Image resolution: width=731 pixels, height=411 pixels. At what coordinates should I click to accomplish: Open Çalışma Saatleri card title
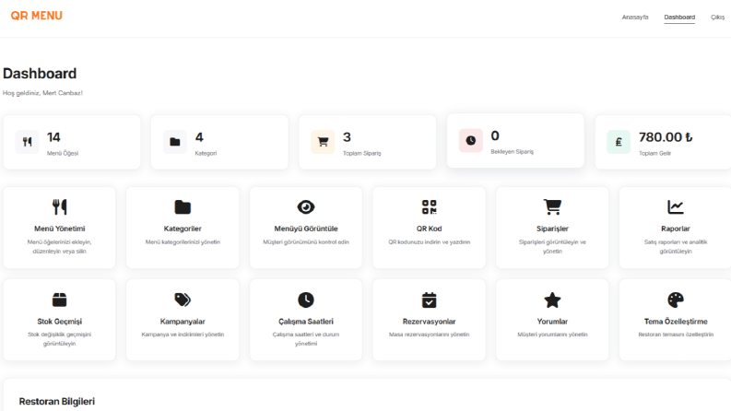tap(306, 322)
